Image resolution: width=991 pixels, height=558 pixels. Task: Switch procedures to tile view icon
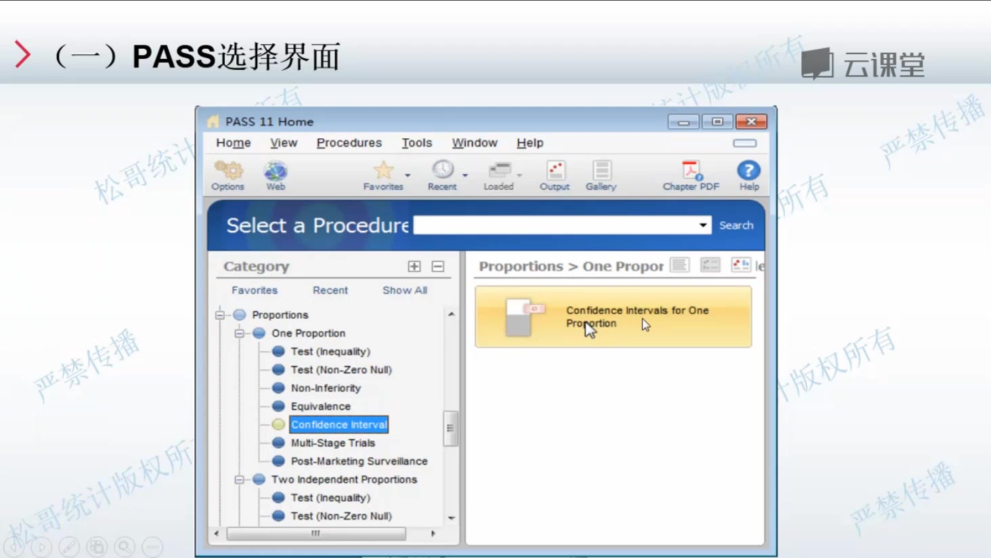pos(741,265)
